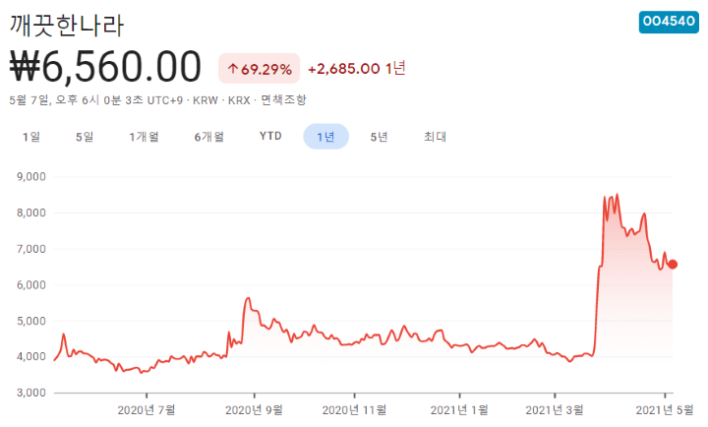Click the 4,000 y-axis label
This screenshot has width=708, height=427.
[x=31, y=356]
